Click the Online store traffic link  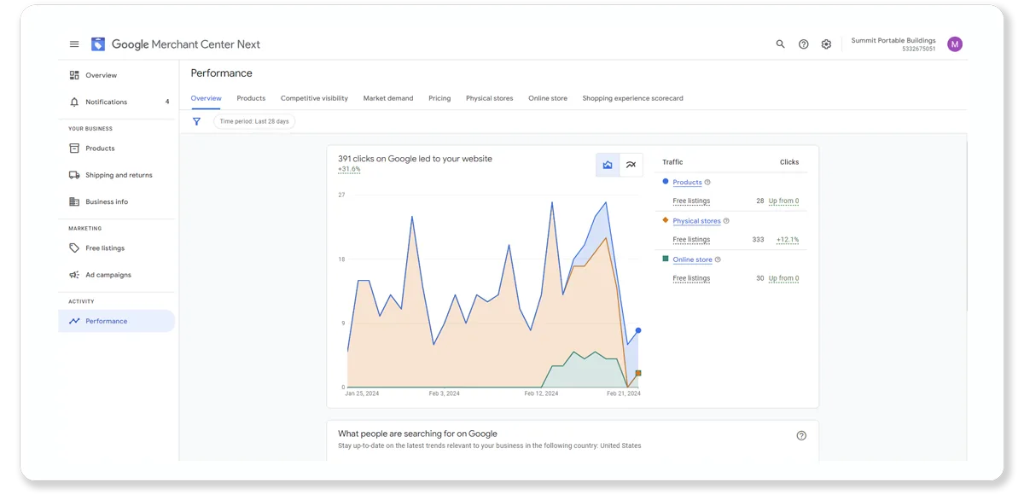click(692, 259)
